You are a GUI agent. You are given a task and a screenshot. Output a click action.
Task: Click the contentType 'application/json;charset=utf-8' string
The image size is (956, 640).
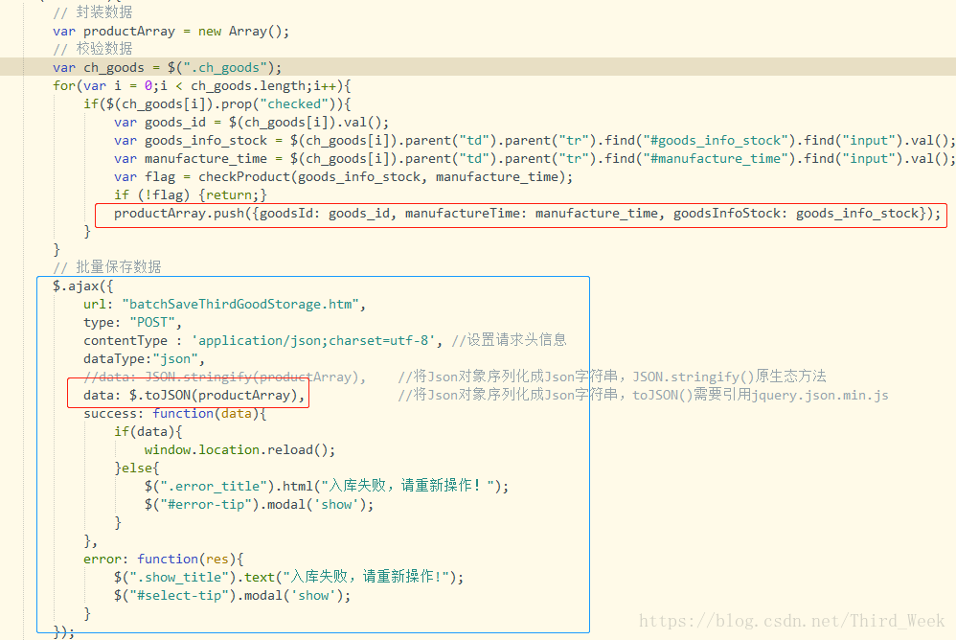tap(313, 340)
